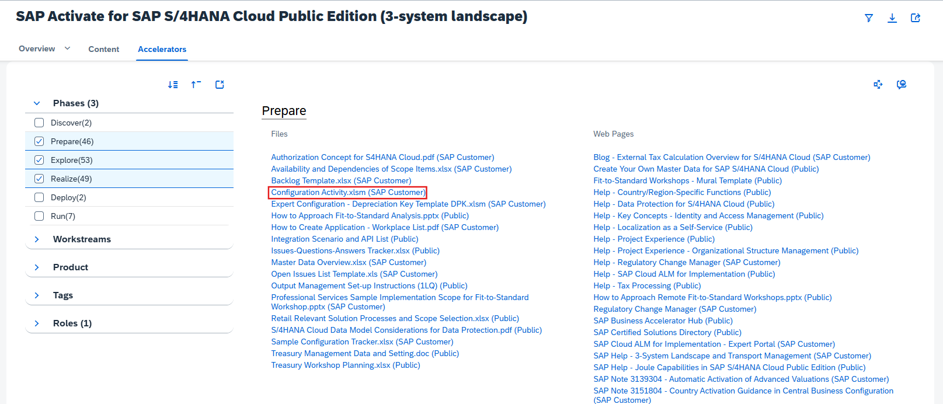Viewport: 943px width, 404px height.
Task: Open How to Approach Fit-to-Standard Analysis.pptx
Action: pos(370,215)
